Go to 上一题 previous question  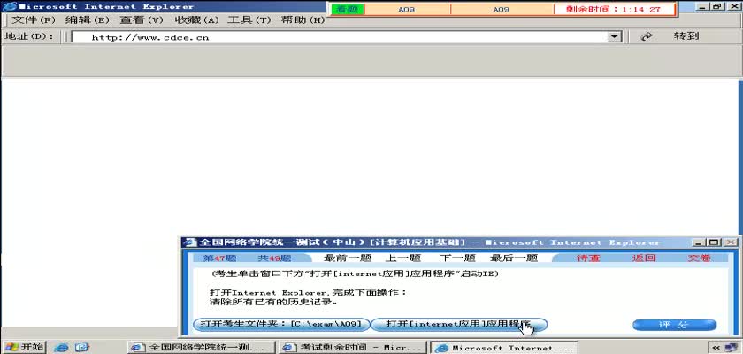pyautogui.click(x=402, y=258)
